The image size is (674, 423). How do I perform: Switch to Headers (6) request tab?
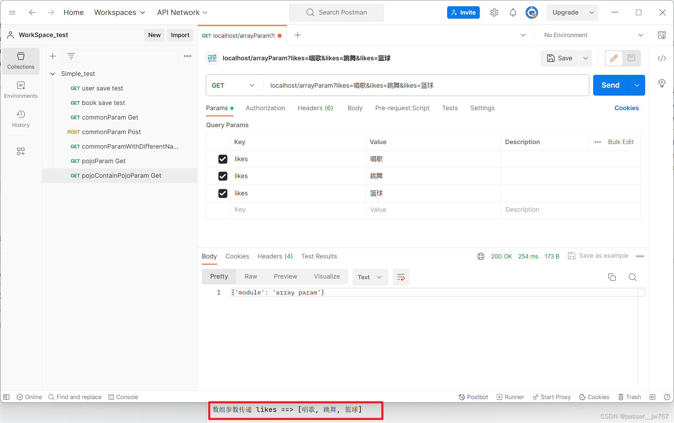(315, 108)
